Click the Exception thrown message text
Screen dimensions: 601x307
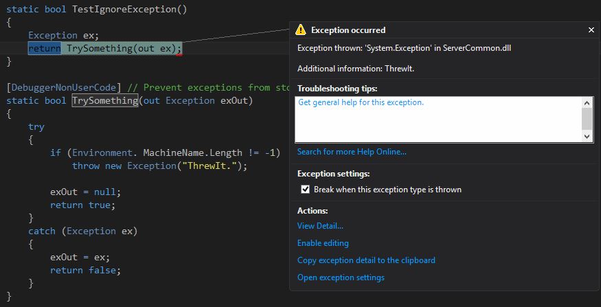(x=404, y=48)
